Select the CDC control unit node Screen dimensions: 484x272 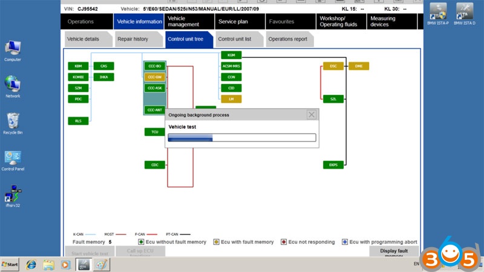(x=155, y=165)
